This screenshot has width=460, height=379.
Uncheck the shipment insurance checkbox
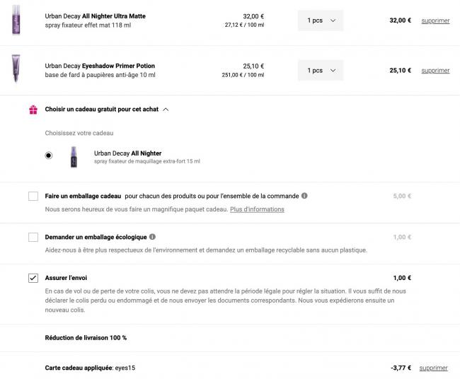pos(33,278)
